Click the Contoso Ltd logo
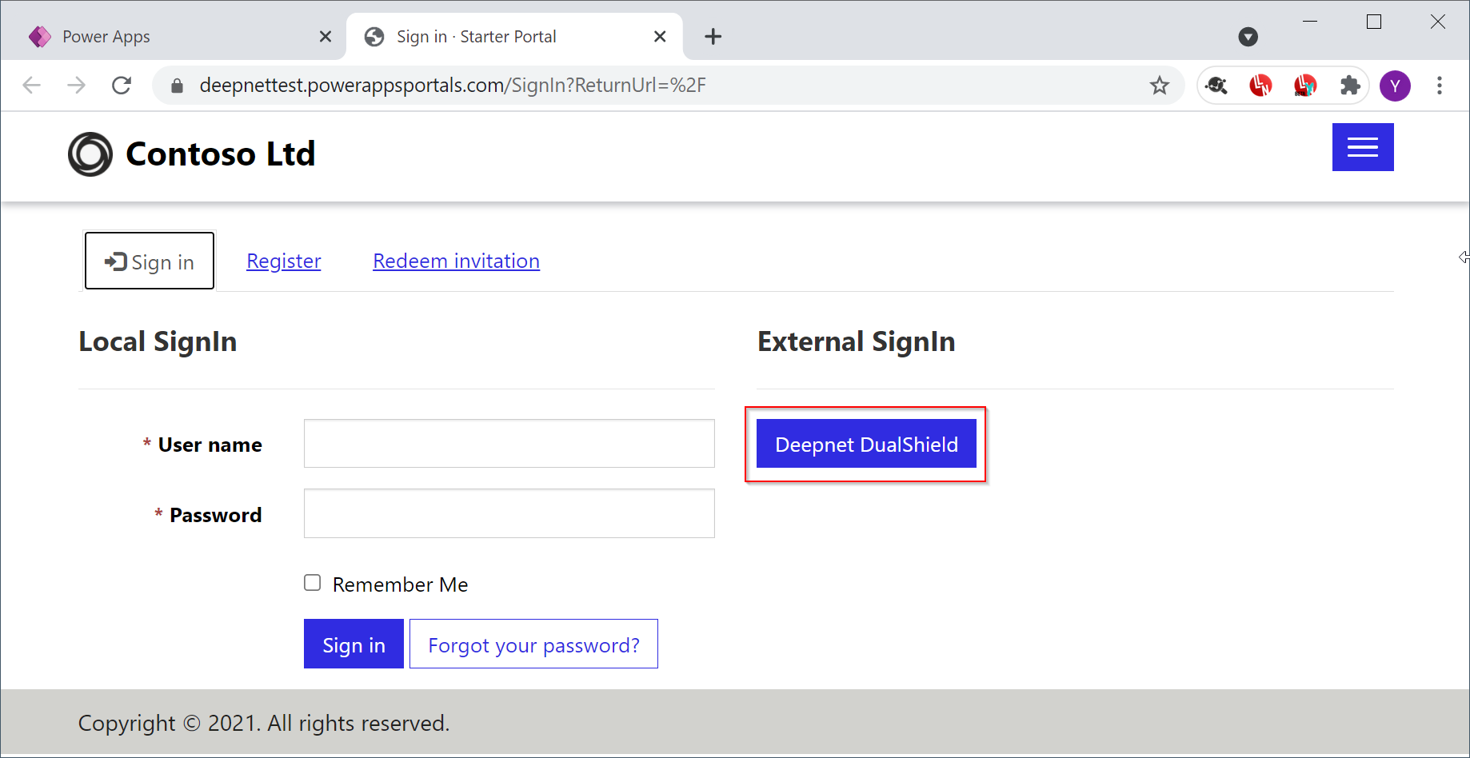This screenshot has height=758, width=1470. click(90, 154)
